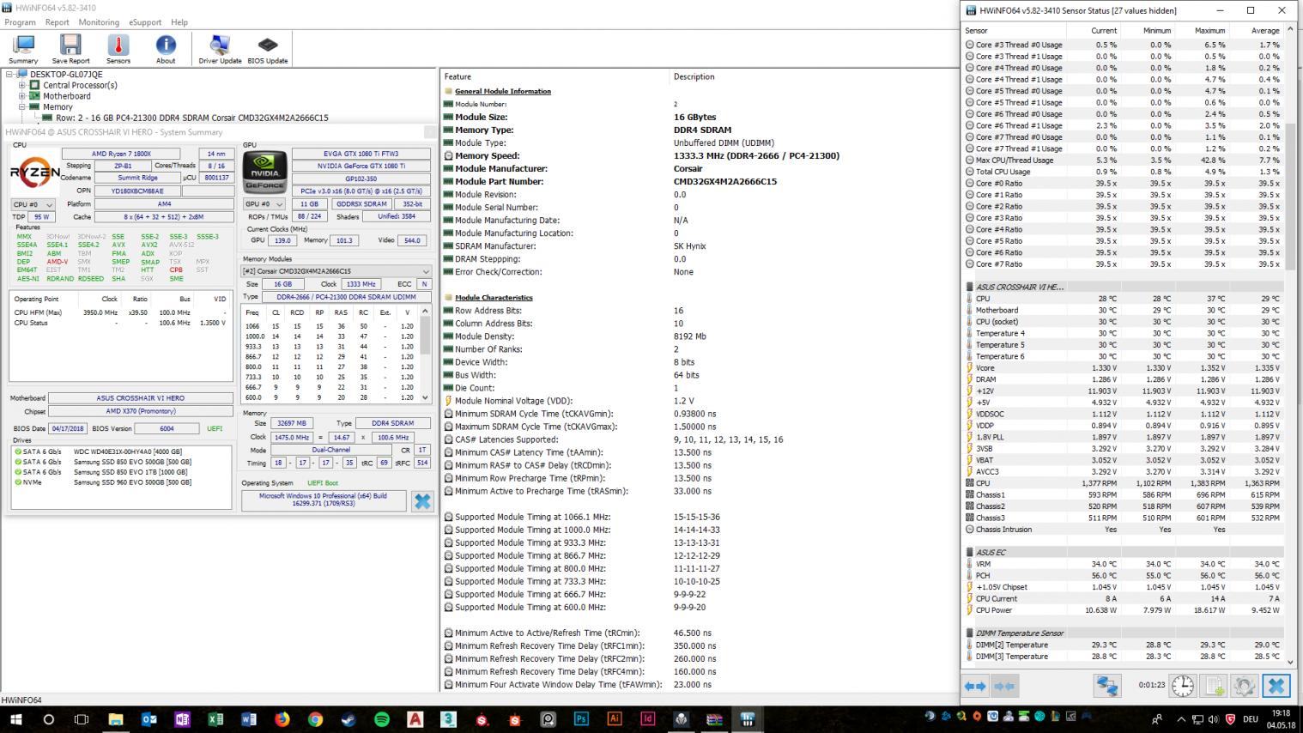Click the About info icon
Screen dimensions: 1303x733
(166, 49)
